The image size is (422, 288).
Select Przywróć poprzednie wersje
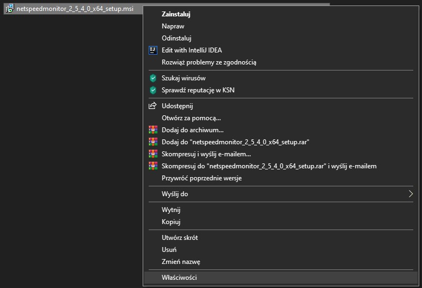coord(281,178)
